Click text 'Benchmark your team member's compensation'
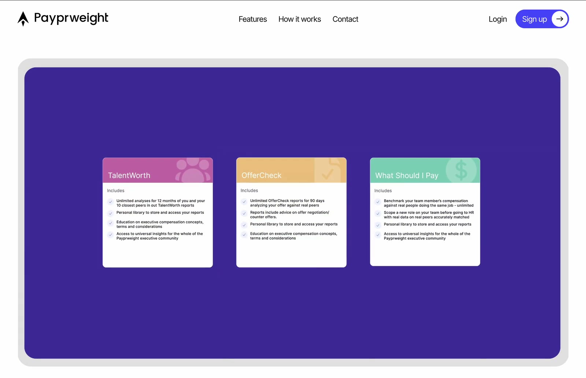The width and height of the screenshot is (586, 378). click(426, 201)
